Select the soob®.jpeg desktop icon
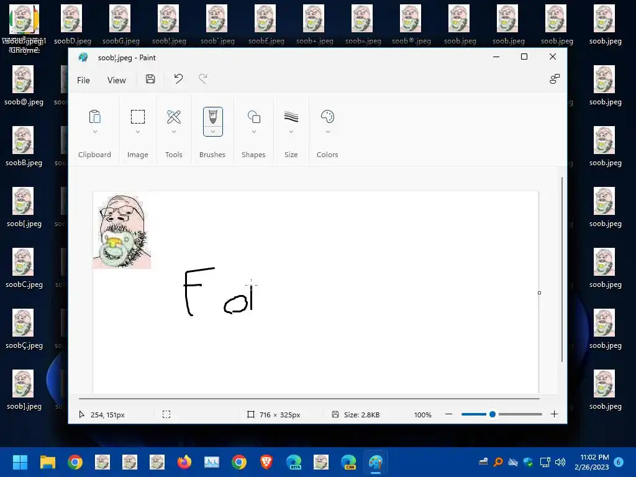 (411, 24)
